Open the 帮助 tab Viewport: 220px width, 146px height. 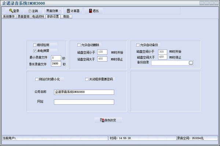[x=66, y=17]
